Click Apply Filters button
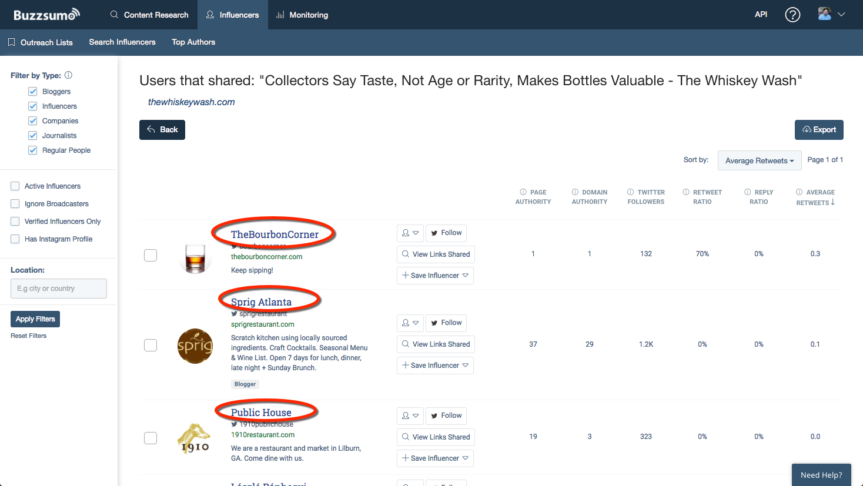Screen dimensions: 863x486 (x=35, y=319)
